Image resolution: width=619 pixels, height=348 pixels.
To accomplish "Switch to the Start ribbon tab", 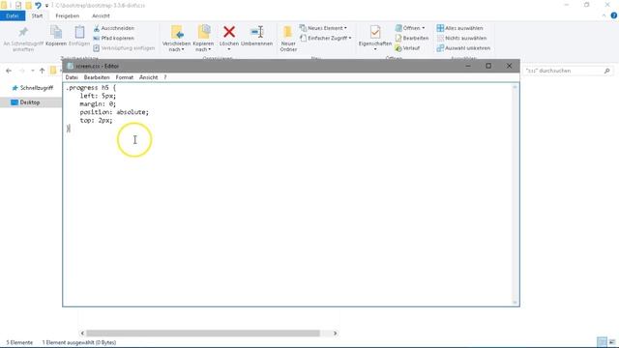I will 37,15.
